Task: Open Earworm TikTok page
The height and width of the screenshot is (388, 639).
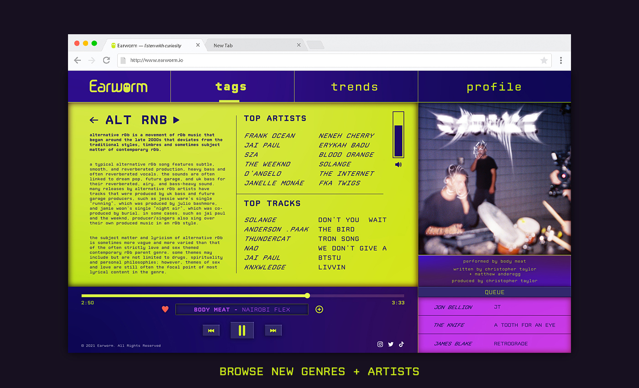Action: [402, 345]
